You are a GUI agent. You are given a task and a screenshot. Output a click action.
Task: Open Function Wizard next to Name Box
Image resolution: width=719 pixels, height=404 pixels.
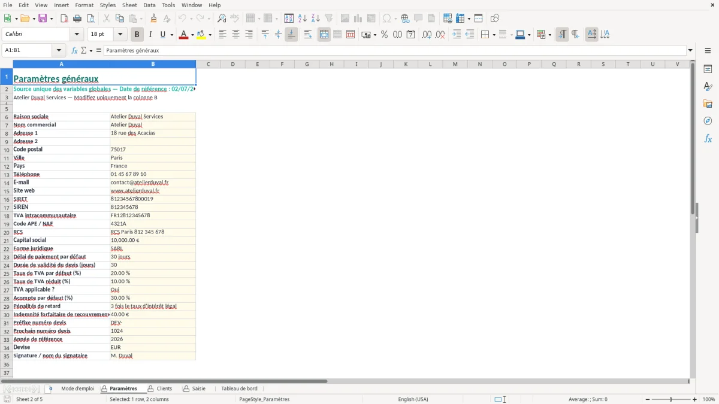74,51
